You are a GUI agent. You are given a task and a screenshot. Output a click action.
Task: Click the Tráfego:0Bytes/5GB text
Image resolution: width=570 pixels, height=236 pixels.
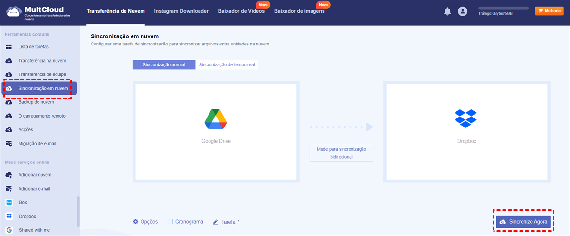(495, 14)
